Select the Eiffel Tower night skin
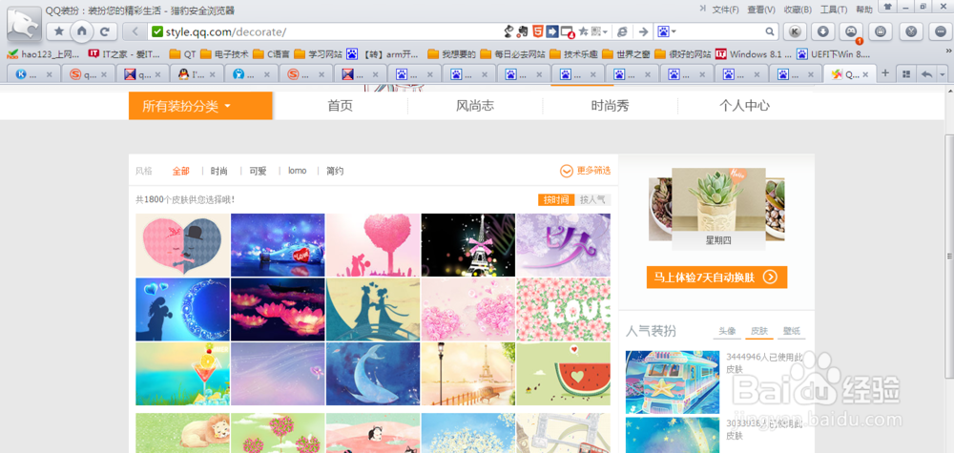Viewport: 954px width, 453px height. coord(467,245)
